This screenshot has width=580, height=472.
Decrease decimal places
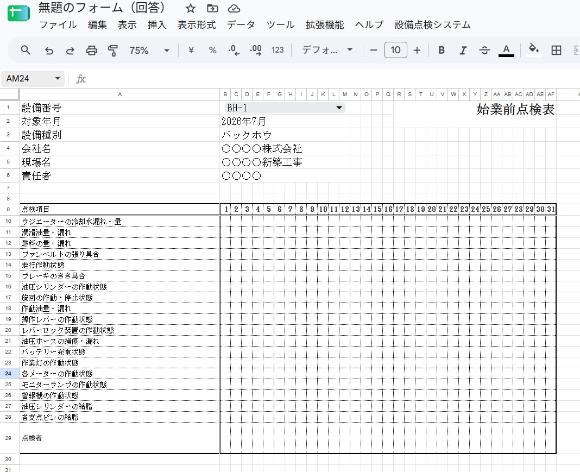(234, 50)
